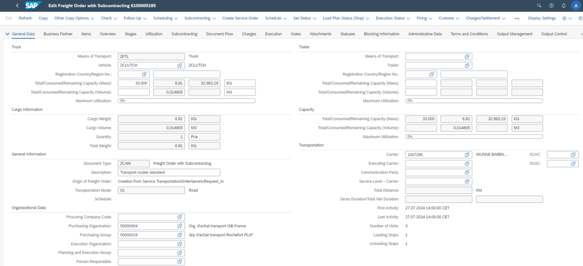This screenshot has width=583, height=266.
Task: Switch to the Document Flow tab
Action: 219,34
